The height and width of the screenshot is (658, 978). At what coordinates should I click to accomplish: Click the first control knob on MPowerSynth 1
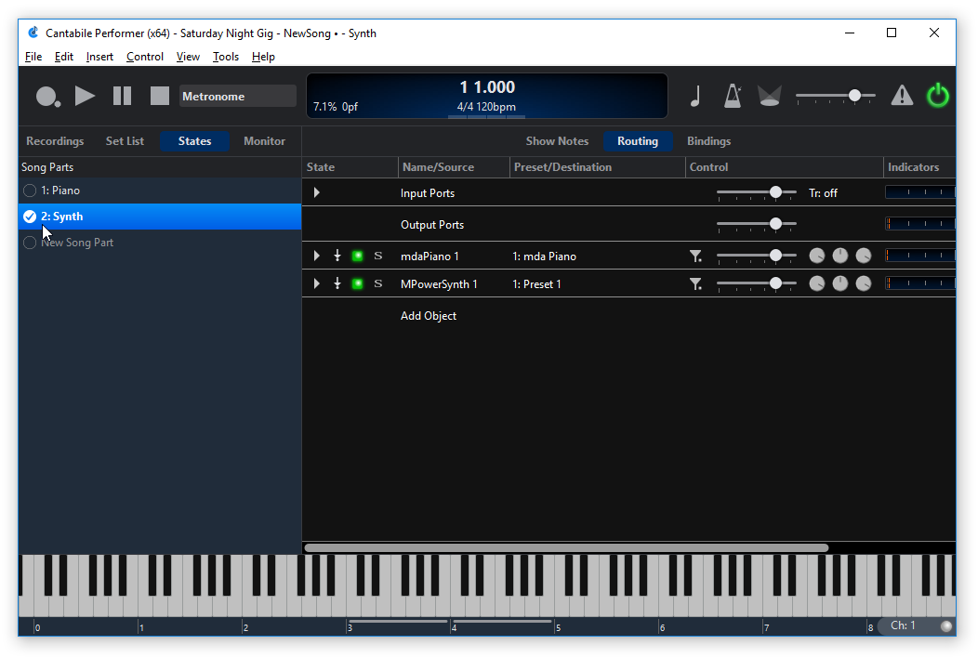click(x=817, y=283)
